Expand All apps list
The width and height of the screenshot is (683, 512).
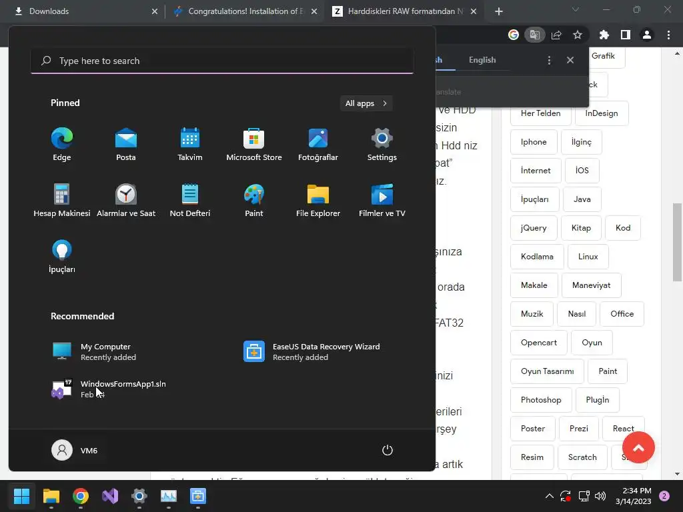point(366,103)
